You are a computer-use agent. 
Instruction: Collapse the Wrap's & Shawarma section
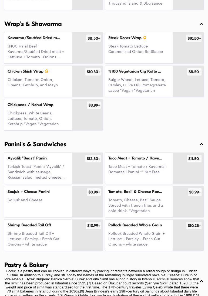tap(202, 24)
